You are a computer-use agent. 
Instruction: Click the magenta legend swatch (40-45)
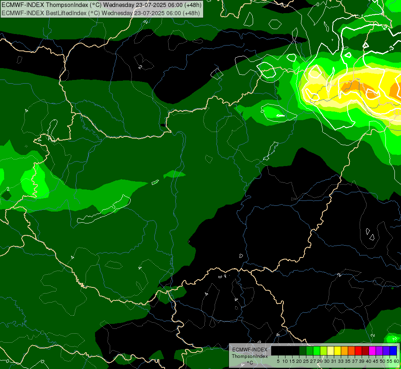372,351
